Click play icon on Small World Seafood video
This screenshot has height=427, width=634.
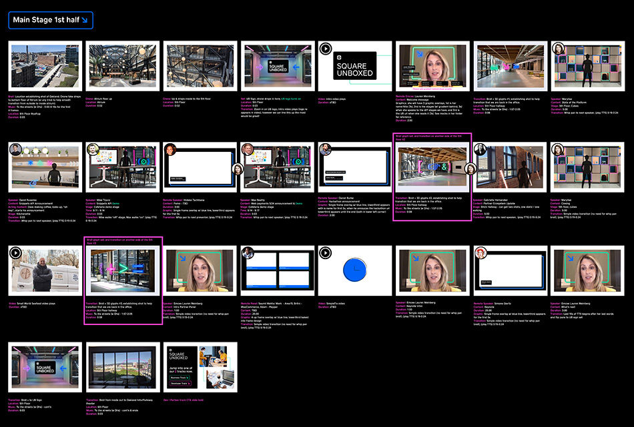pos(15,252)
